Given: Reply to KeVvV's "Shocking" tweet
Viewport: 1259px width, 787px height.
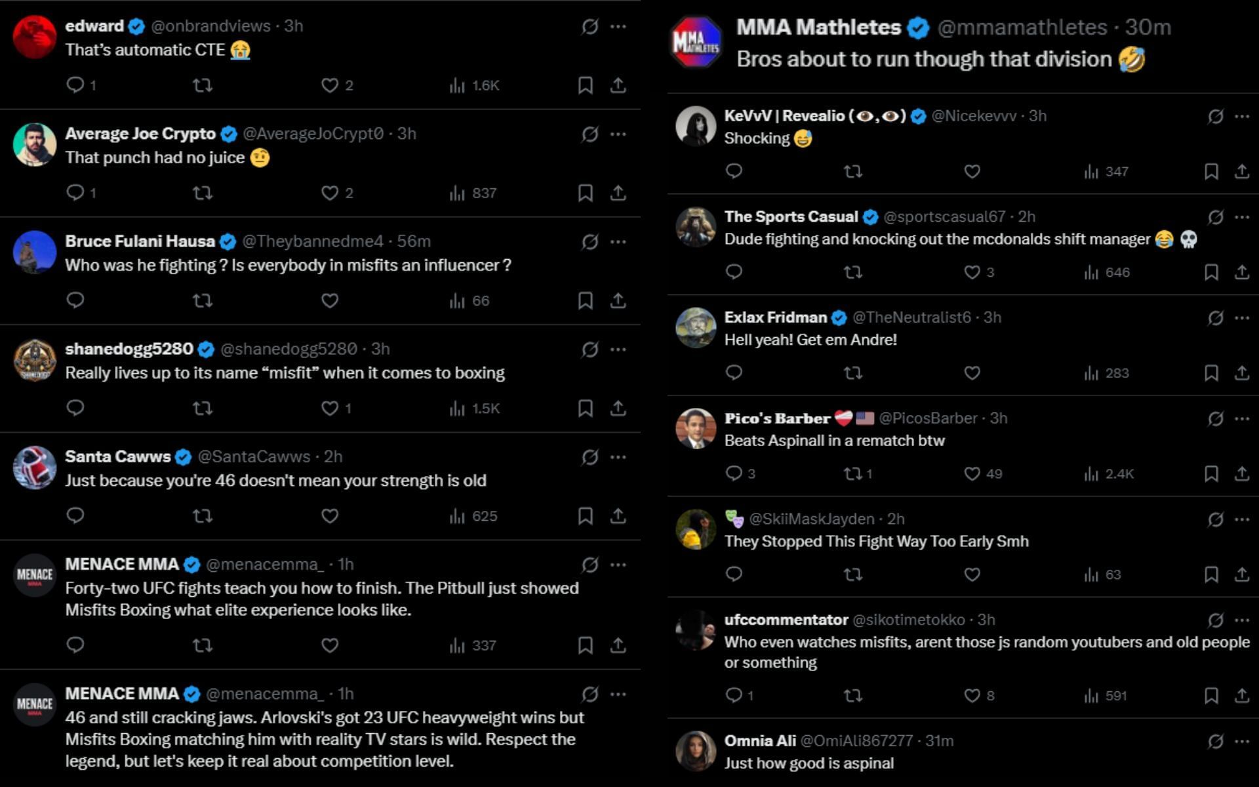Looking at the screenshot, I should click(735, 172).
